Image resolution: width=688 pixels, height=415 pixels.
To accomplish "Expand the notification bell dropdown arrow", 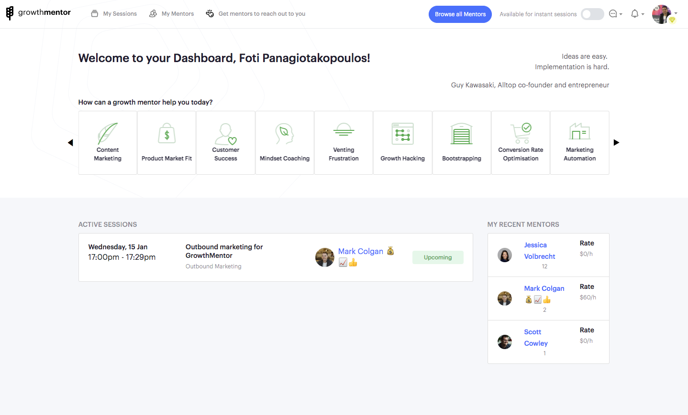I will [643, 14].
